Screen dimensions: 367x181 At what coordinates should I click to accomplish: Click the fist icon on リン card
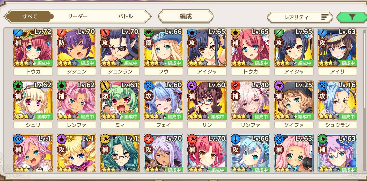click(x=192, y=86)
